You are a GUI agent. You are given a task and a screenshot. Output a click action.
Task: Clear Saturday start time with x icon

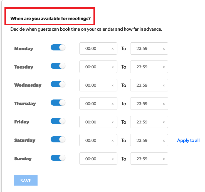[113, 140]
